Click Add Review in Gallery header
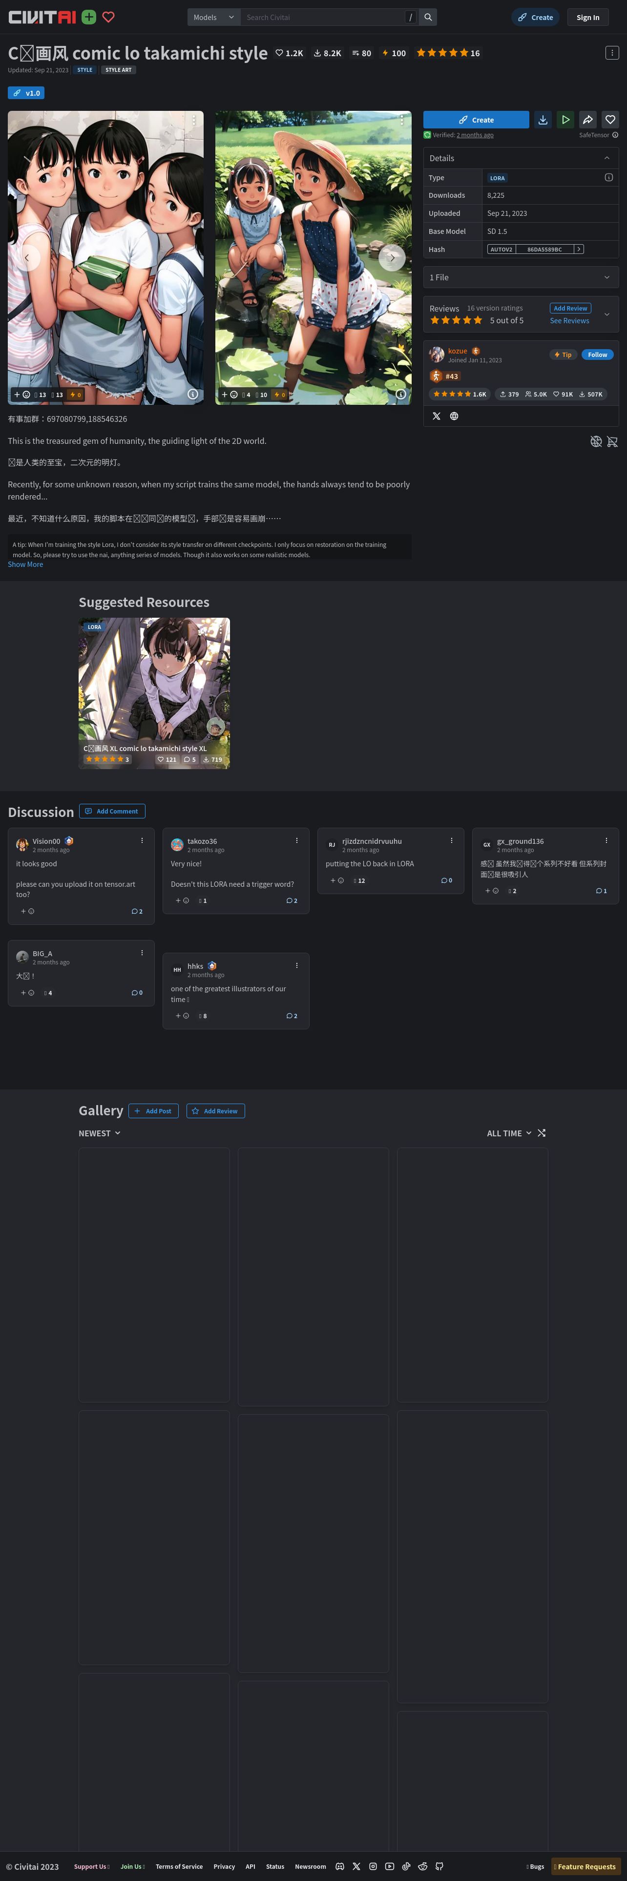 point(215,1110)
